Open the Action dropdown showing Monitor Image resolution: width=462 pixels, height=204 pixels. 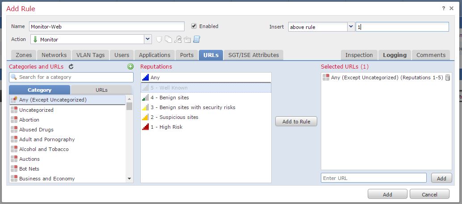tap(147, 39)
